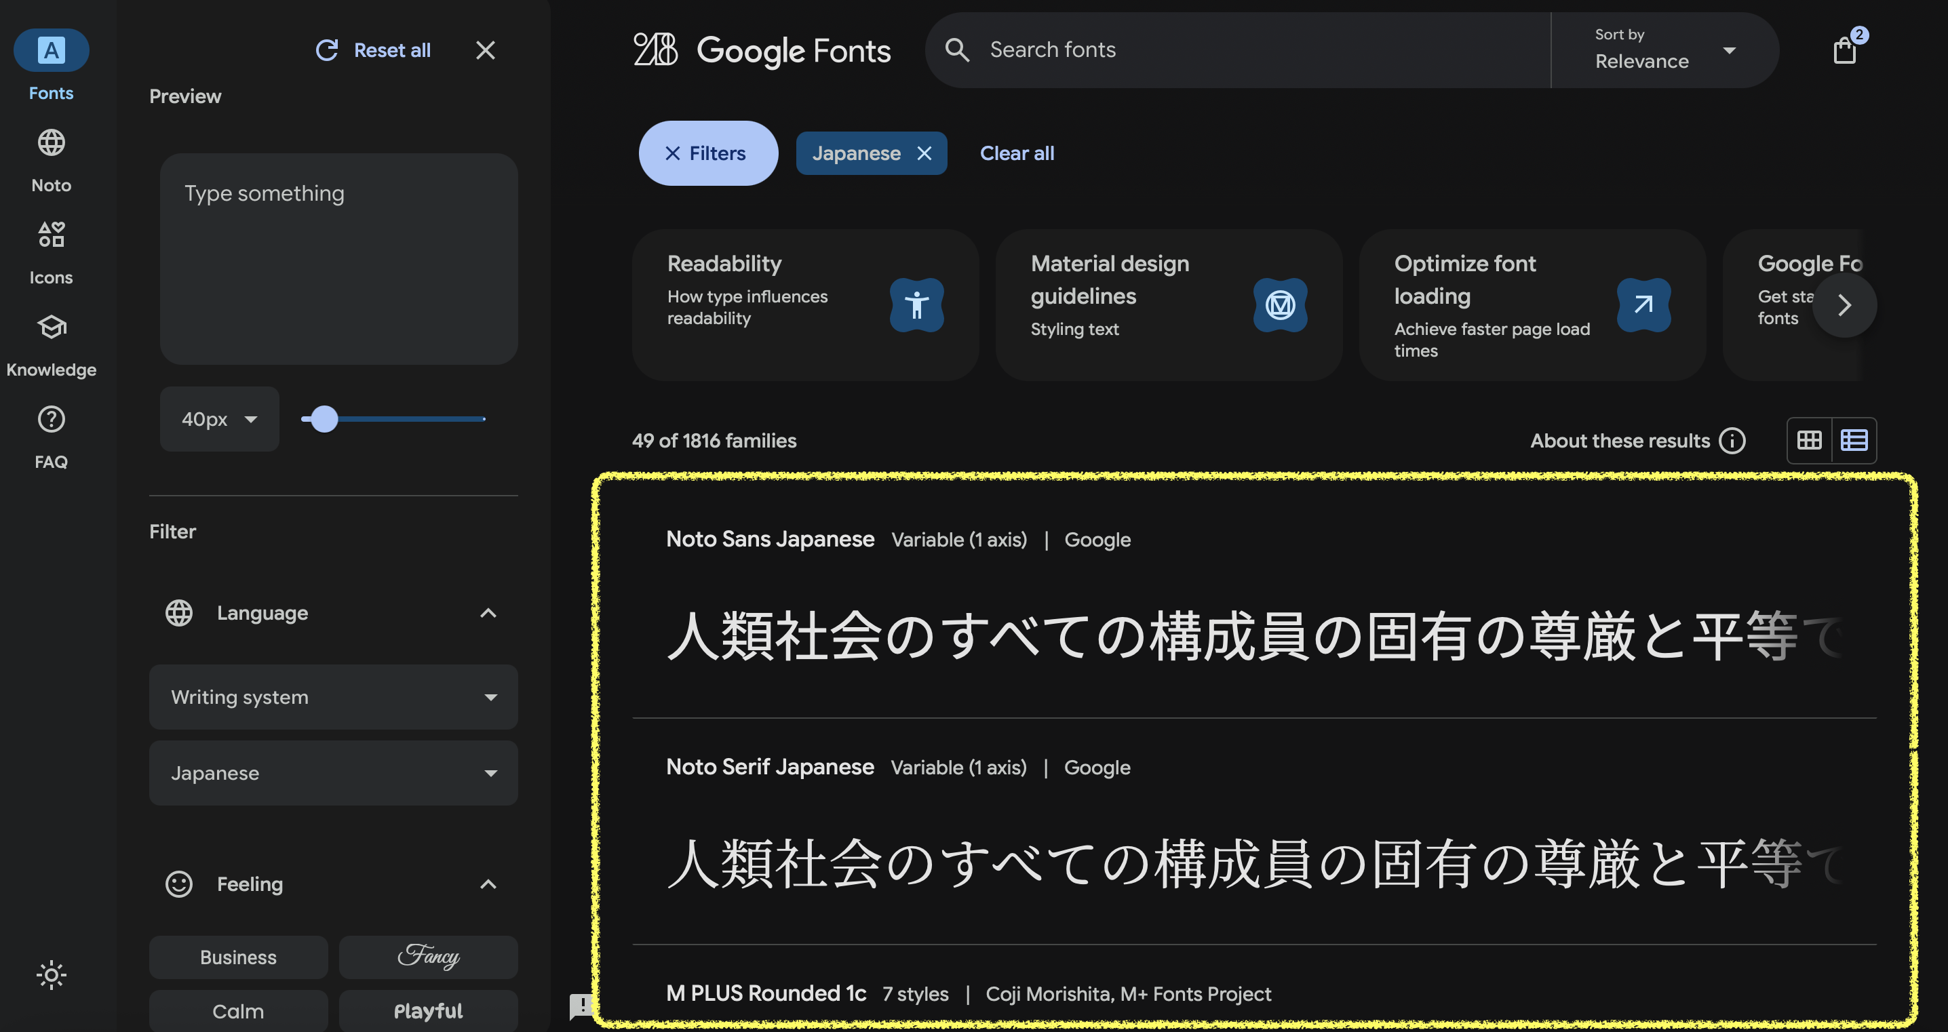Click the Noto Serif Japanese preview text

pos(1254,863)
